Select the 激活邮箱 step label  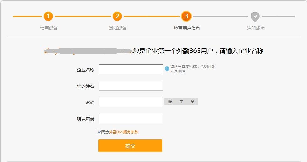118,28
